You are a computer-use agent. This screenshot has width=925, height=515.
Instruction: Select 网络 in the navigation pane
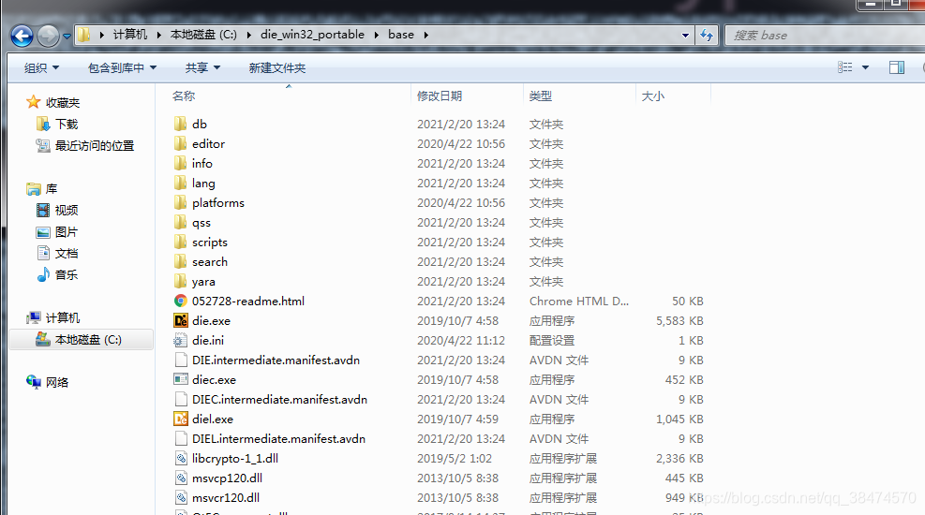[57, 382]
